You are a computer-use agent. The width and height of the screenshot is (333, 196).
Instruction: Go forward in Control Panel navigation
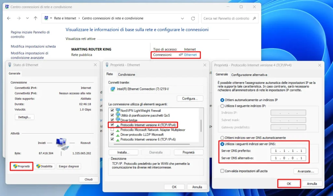pyautogui.click(x=19, y=18)
